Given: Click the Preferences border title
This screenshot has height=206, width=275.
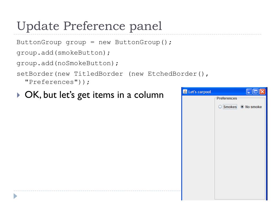Looking at the screenshot, I should coord(227,98).
